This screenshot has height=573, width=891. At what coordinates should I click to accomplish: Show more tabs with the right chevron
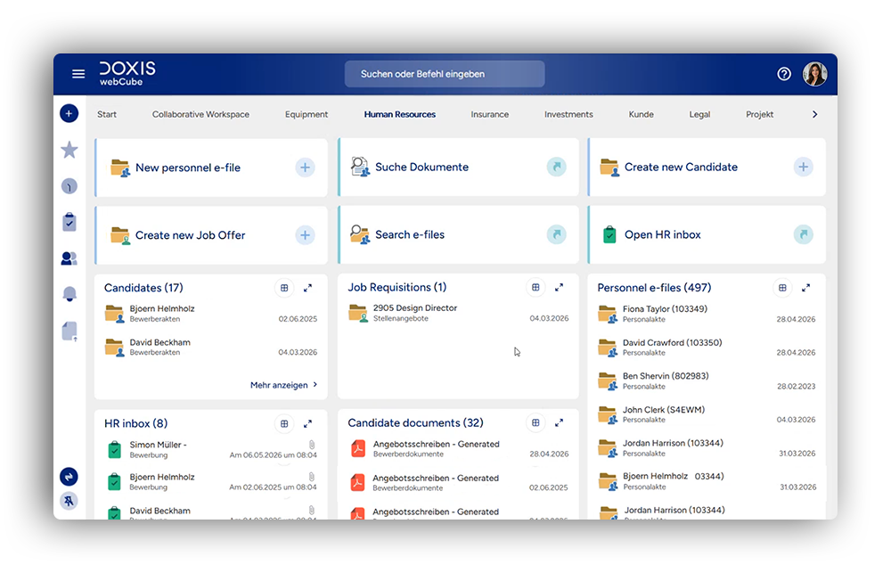pos(815,114)
